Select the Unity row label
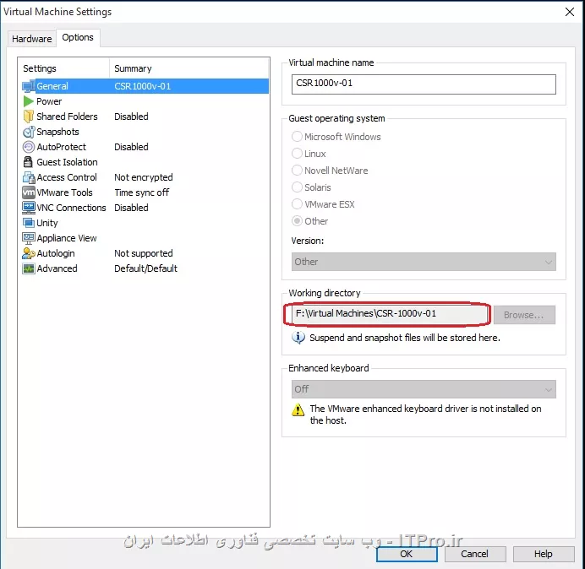This screenshot has height=569, width=585. [47, 223]
